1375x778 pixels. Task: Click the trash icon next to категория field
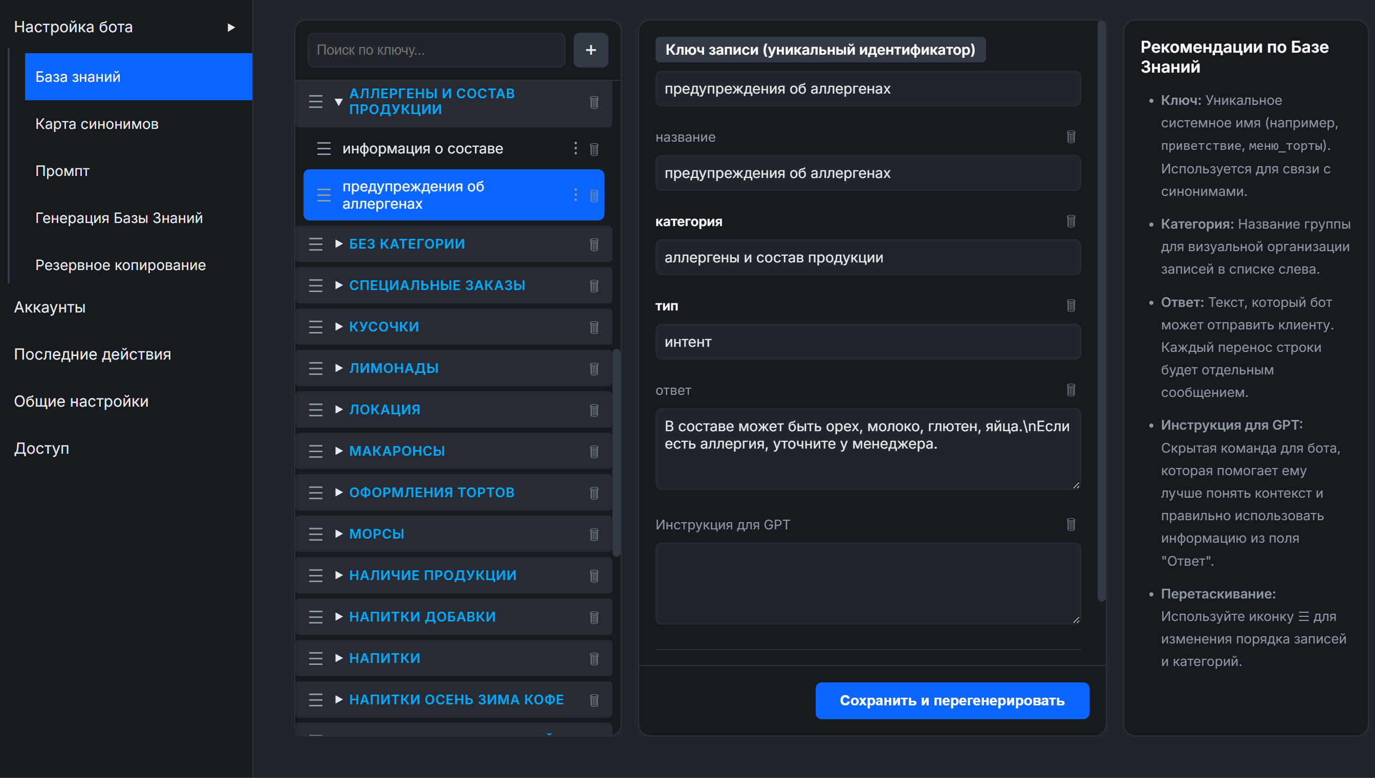click(x=1071, y=220)
